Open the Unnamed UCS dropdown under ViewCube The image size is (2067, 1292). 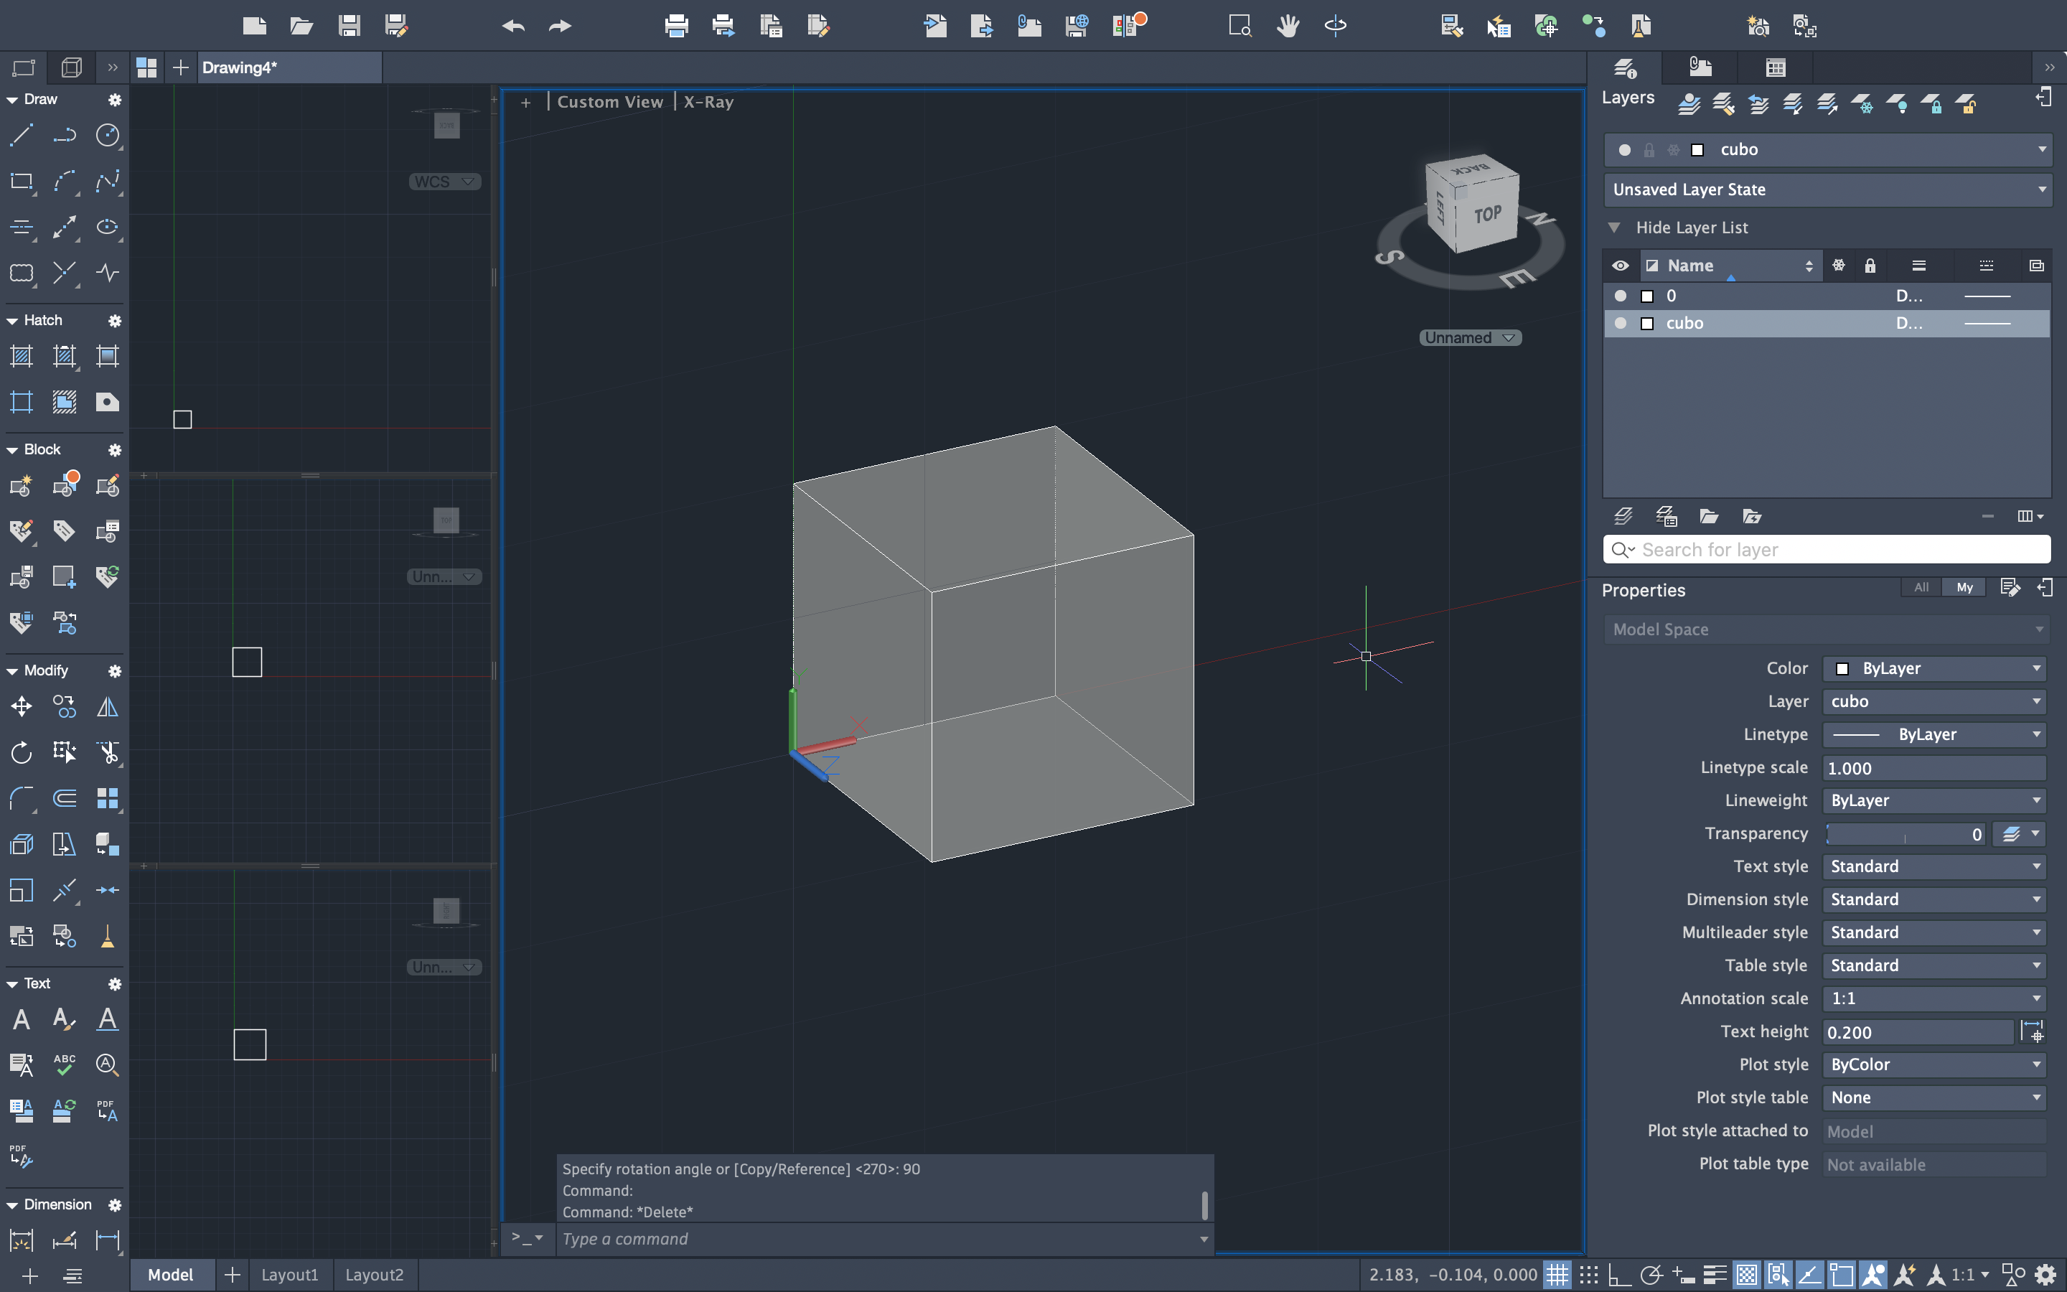pos(1470,337)
